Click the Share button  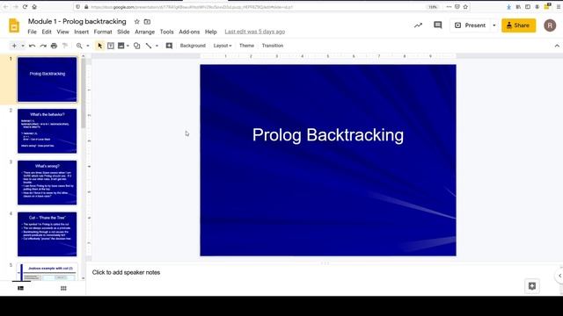click(518, 25)
